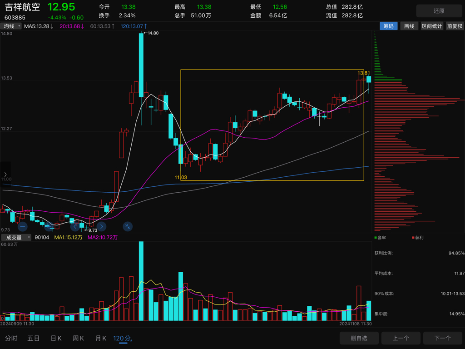Click the blue 120:13.07 MA label
Viewport: 465px width, 349px height.
[x=134, y=26]
